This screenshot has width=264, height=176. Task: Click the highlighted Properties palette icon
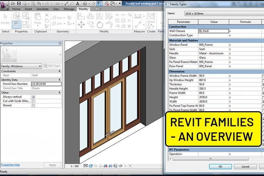click(x=17, y=25)
